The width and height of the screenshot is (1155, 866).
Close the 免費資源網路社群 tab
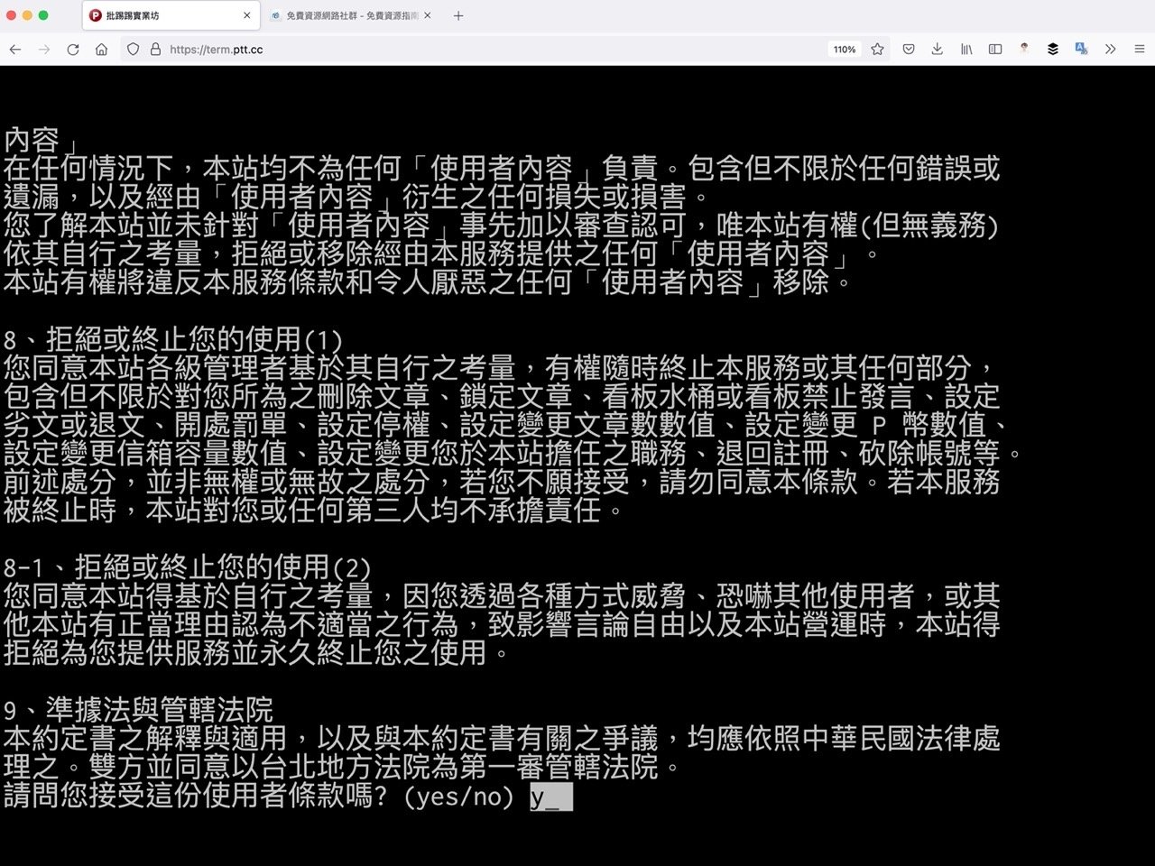[x=427, y=15]
